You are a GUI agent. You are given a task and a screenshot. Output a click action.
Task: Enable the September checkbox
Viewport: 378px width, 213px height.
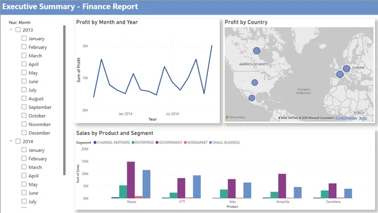coord(24,106)
